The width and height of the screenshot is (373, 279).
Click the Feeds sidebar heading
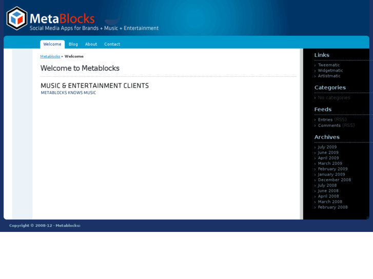pyautogui.click(x=323, y=110)
